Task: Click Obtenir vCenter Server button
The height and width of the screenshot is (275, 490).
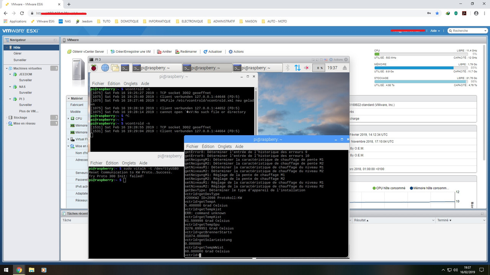Action: (x=86, y=52)
